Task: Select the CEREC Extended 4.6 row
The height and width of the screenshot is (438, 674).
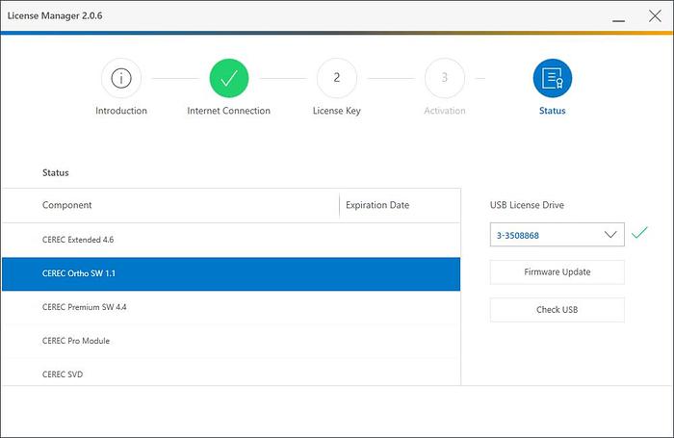Action: pyautogui.click(x=231, y=239)
